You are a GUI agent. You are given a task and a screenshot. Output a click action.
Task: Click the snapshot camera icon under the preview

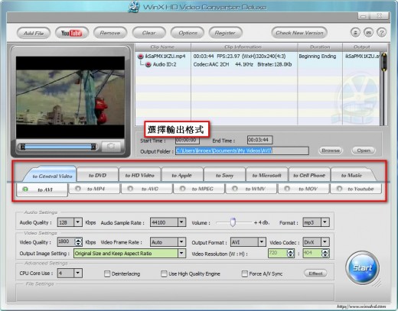coord(111,147)
